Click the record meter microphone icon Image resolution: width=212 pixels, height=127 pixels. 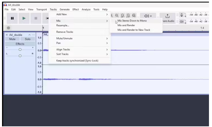182,15
